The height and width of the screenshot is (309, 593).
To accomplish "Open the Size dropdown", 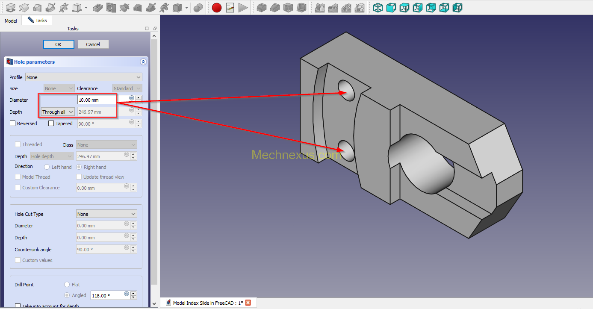I will (x=59, y=88).
